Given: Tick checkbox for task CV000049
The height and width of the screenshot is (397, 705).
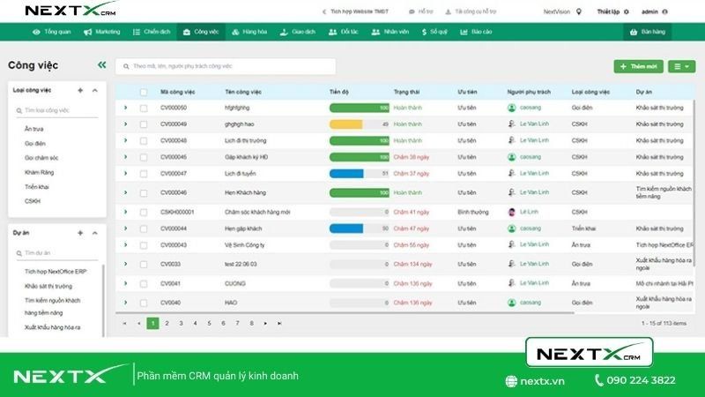Looking at the screenshot, I should (x=144, y=124).
